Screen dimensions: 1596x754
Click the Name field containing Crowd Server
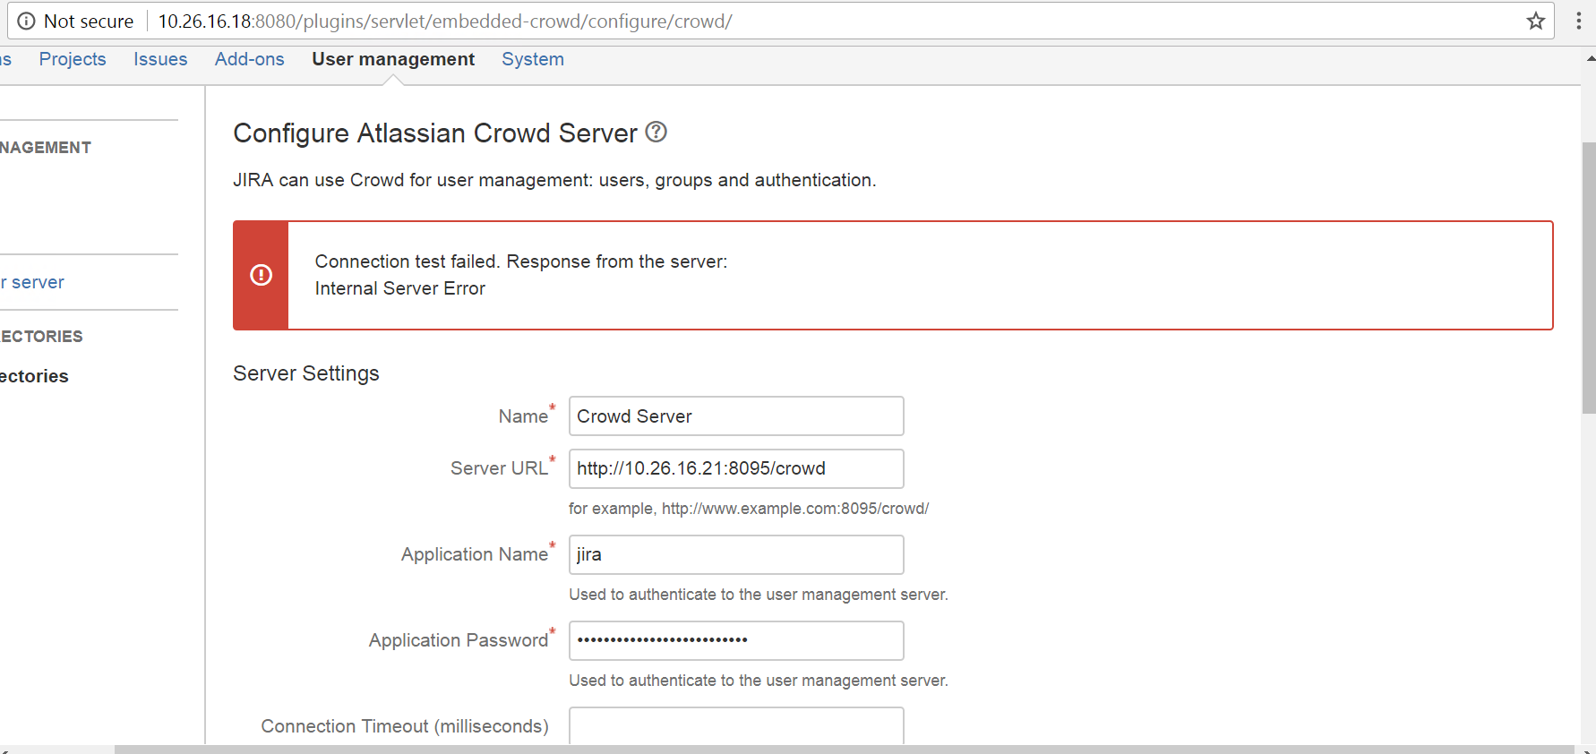736,416
